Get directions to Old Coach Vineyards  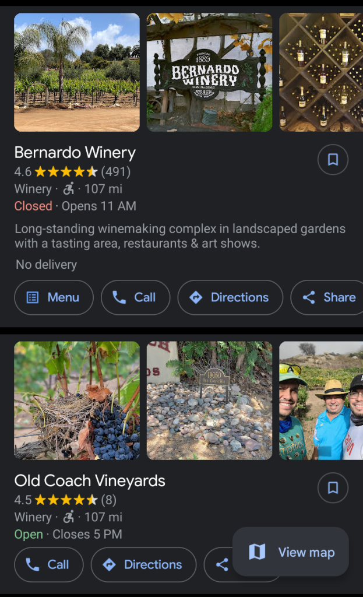(143, 564)
